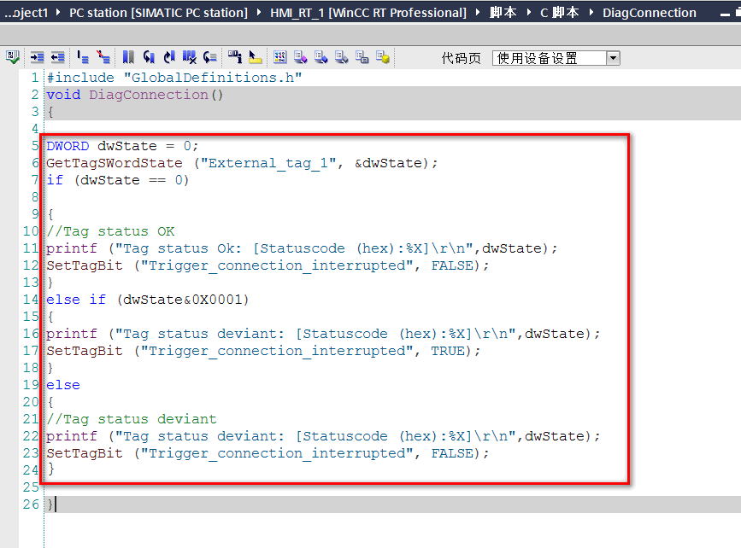Expand breadcrumb arrow after 脚本
The height and width of the screenshot is (548, 741).
click(529, 12)
